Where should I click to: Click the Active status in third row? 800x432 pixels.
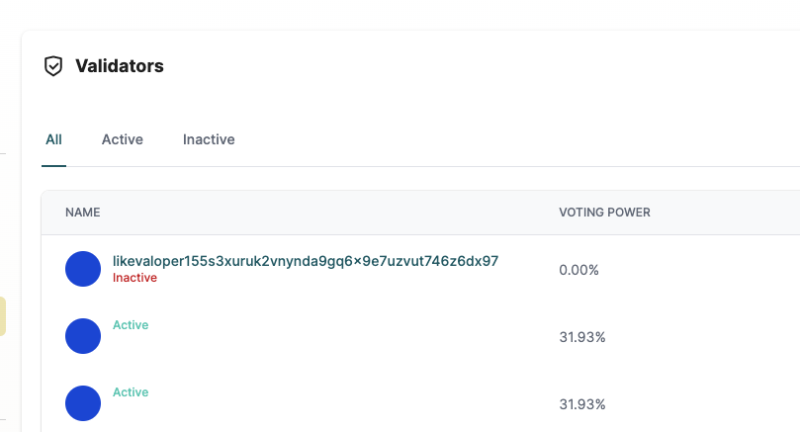[x=131, y=392]
